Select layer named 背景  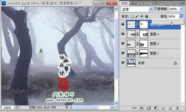pyautogui.click(x=141, y=63)
